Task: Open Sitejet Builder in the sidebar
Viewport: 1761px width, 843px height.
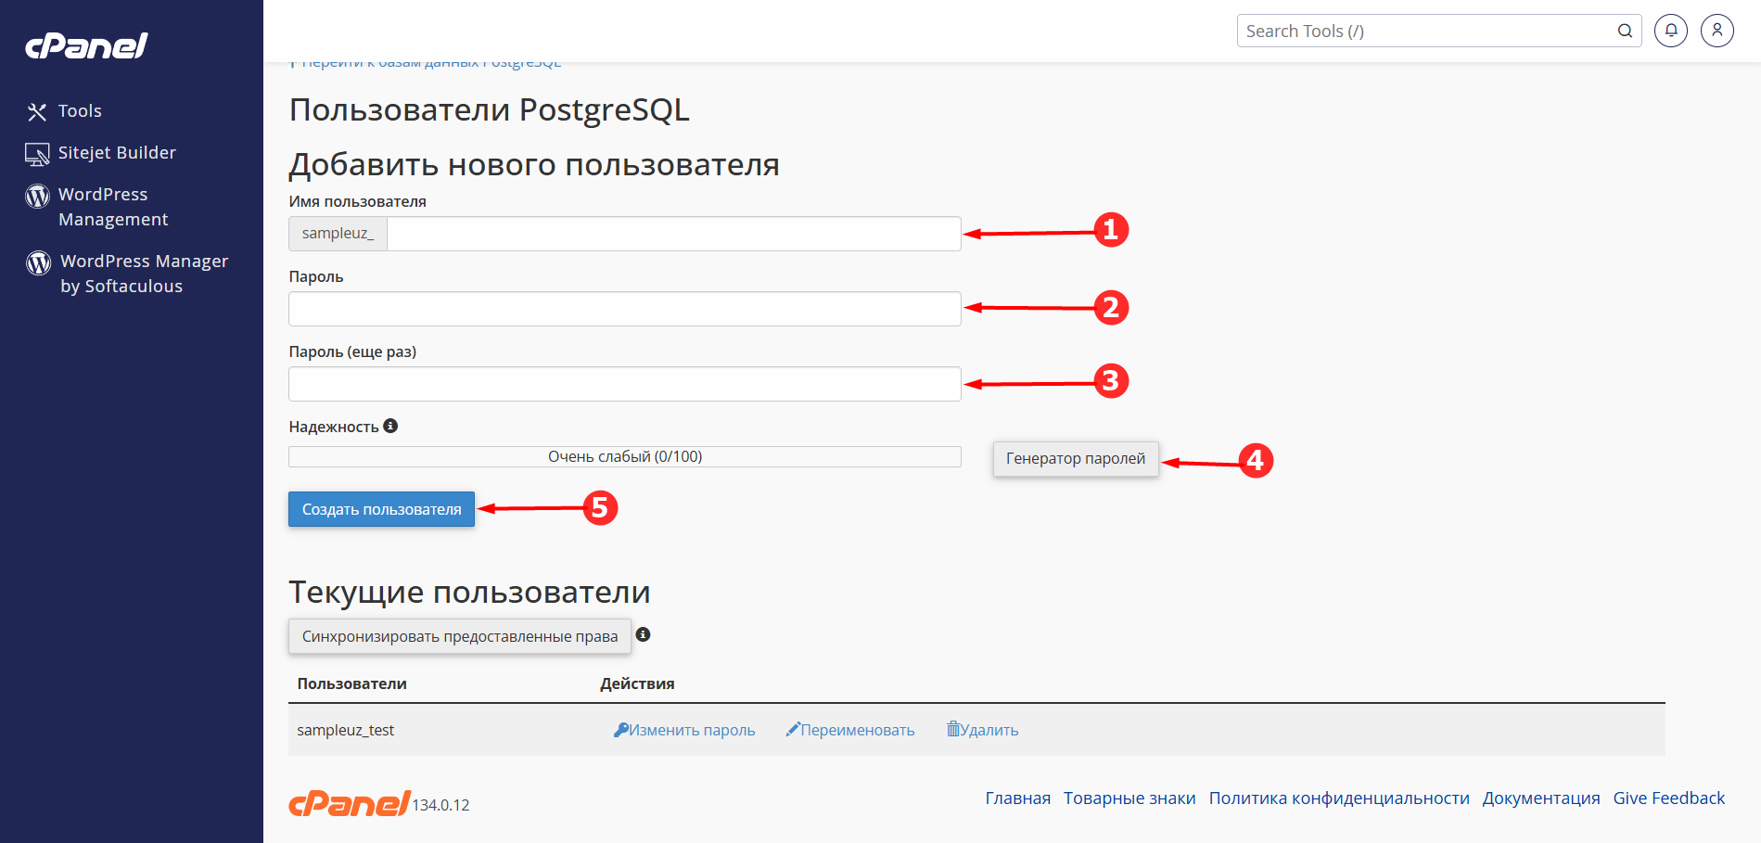Action: tap(117, 153)
